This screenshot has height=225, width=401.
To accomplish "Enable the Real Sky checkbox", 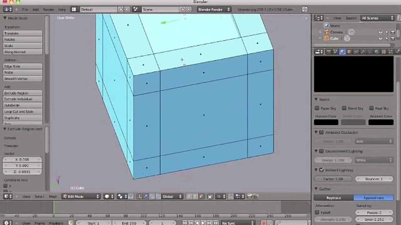I will point(371,108).
